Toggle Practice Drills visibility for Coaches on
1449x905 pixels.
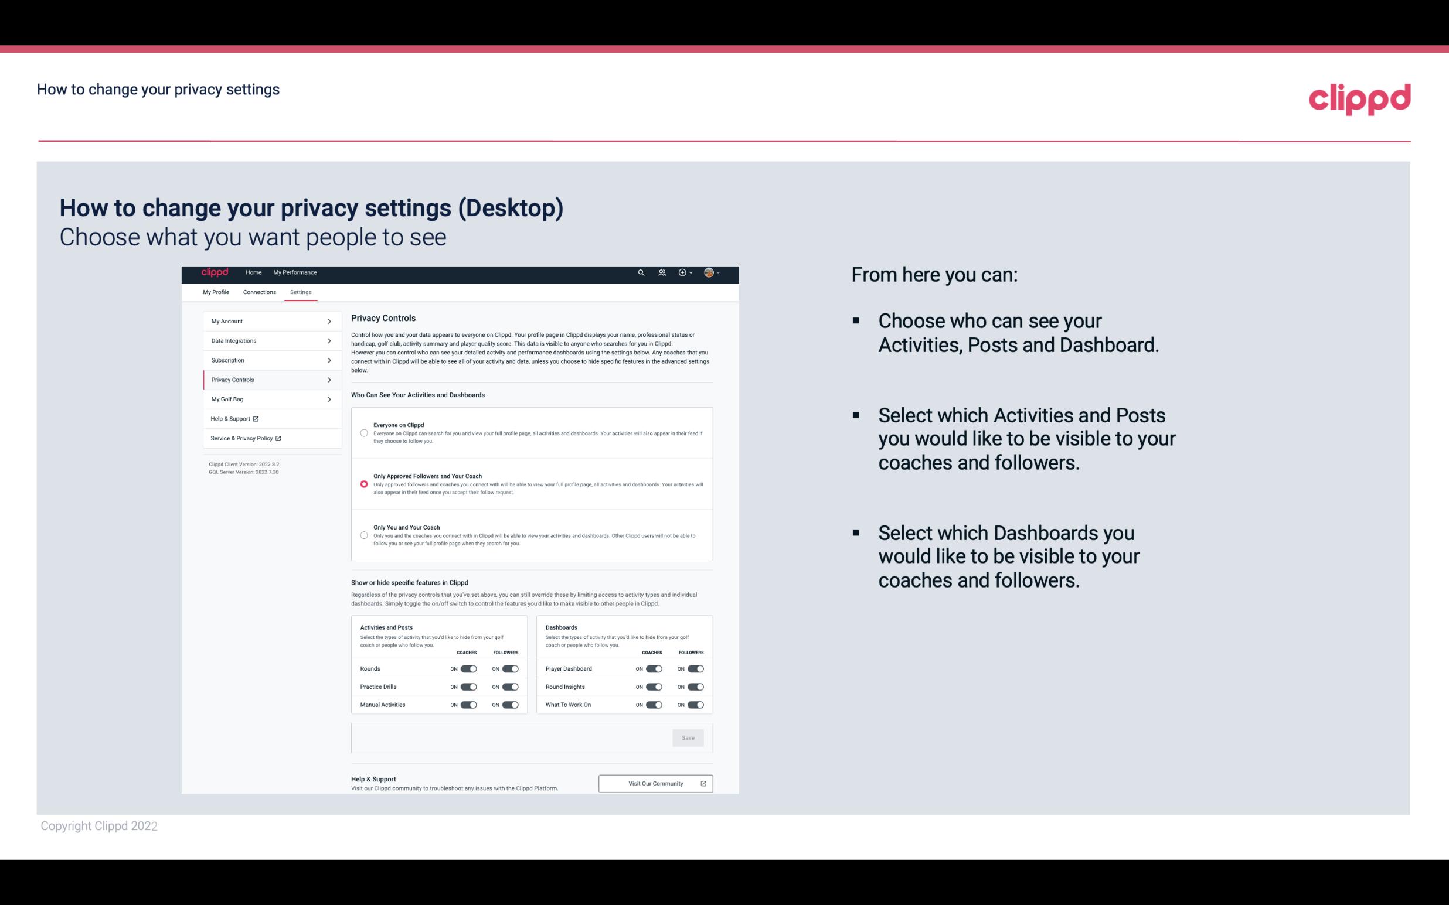[467, 687]
